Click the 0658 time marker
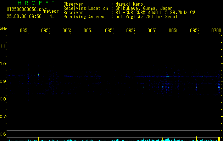This screenshot has width=223, height=141. tap(173, 30)
